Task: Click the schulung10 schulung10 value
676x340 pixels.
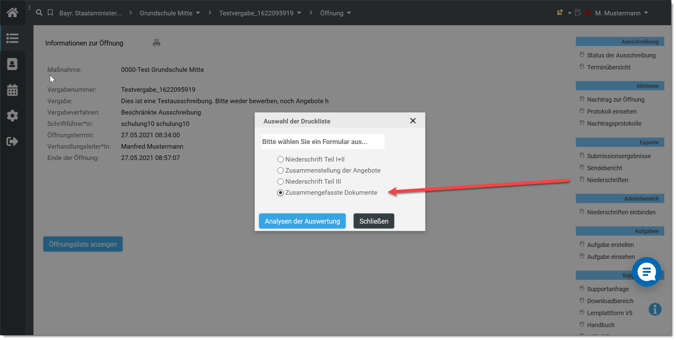Action: 155,124
